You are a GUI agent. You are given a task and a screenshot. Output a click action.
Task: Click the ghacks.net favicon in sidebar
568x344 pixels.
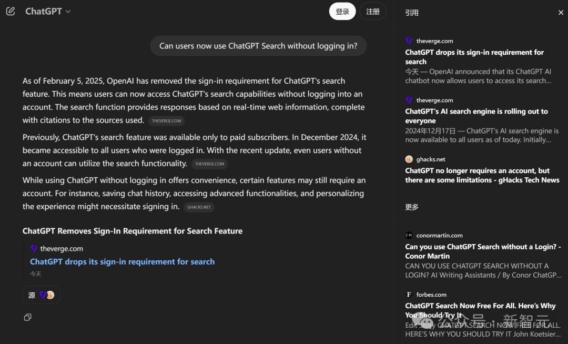409,159
